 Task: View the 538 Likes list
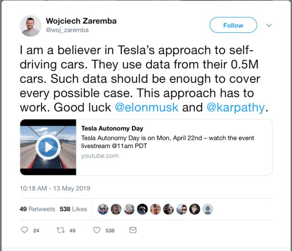tap(73, 209)
